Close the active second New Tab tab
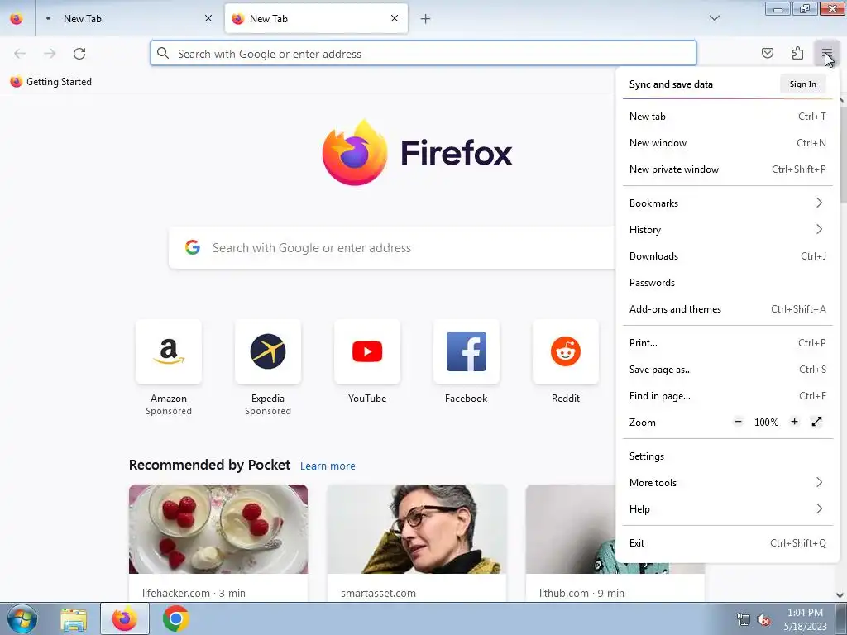Image resolution: width=847 pixels, height=635 pixels. coord(395,18)
